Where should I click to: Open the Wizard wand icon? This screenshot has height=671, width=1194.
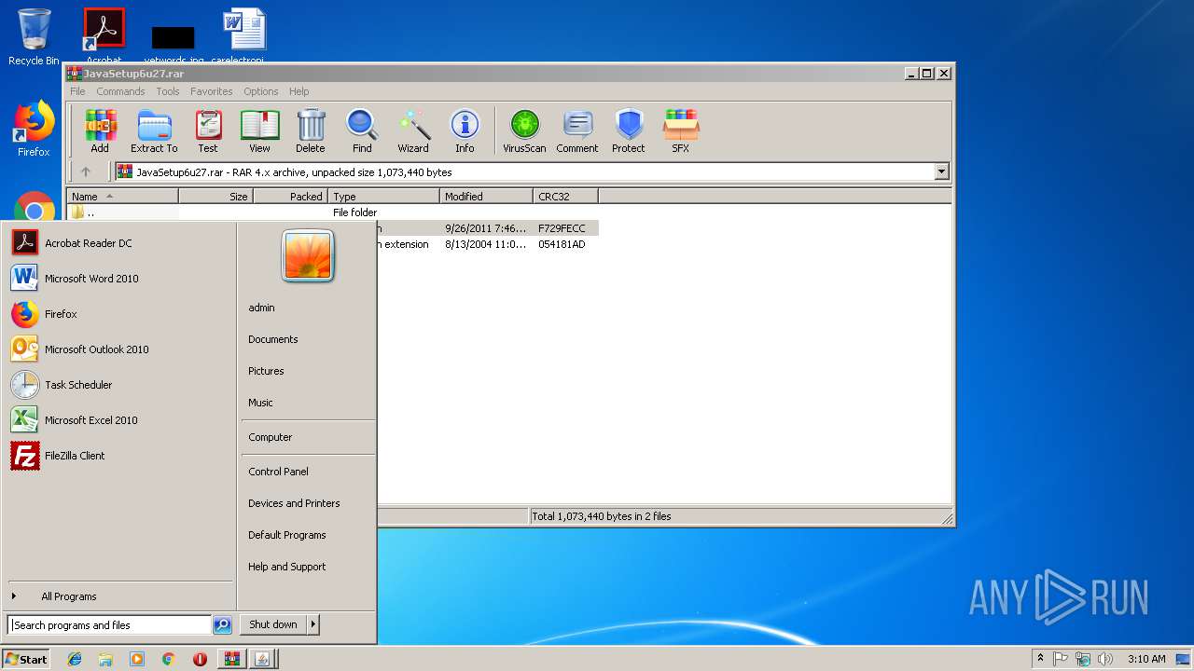413,131
